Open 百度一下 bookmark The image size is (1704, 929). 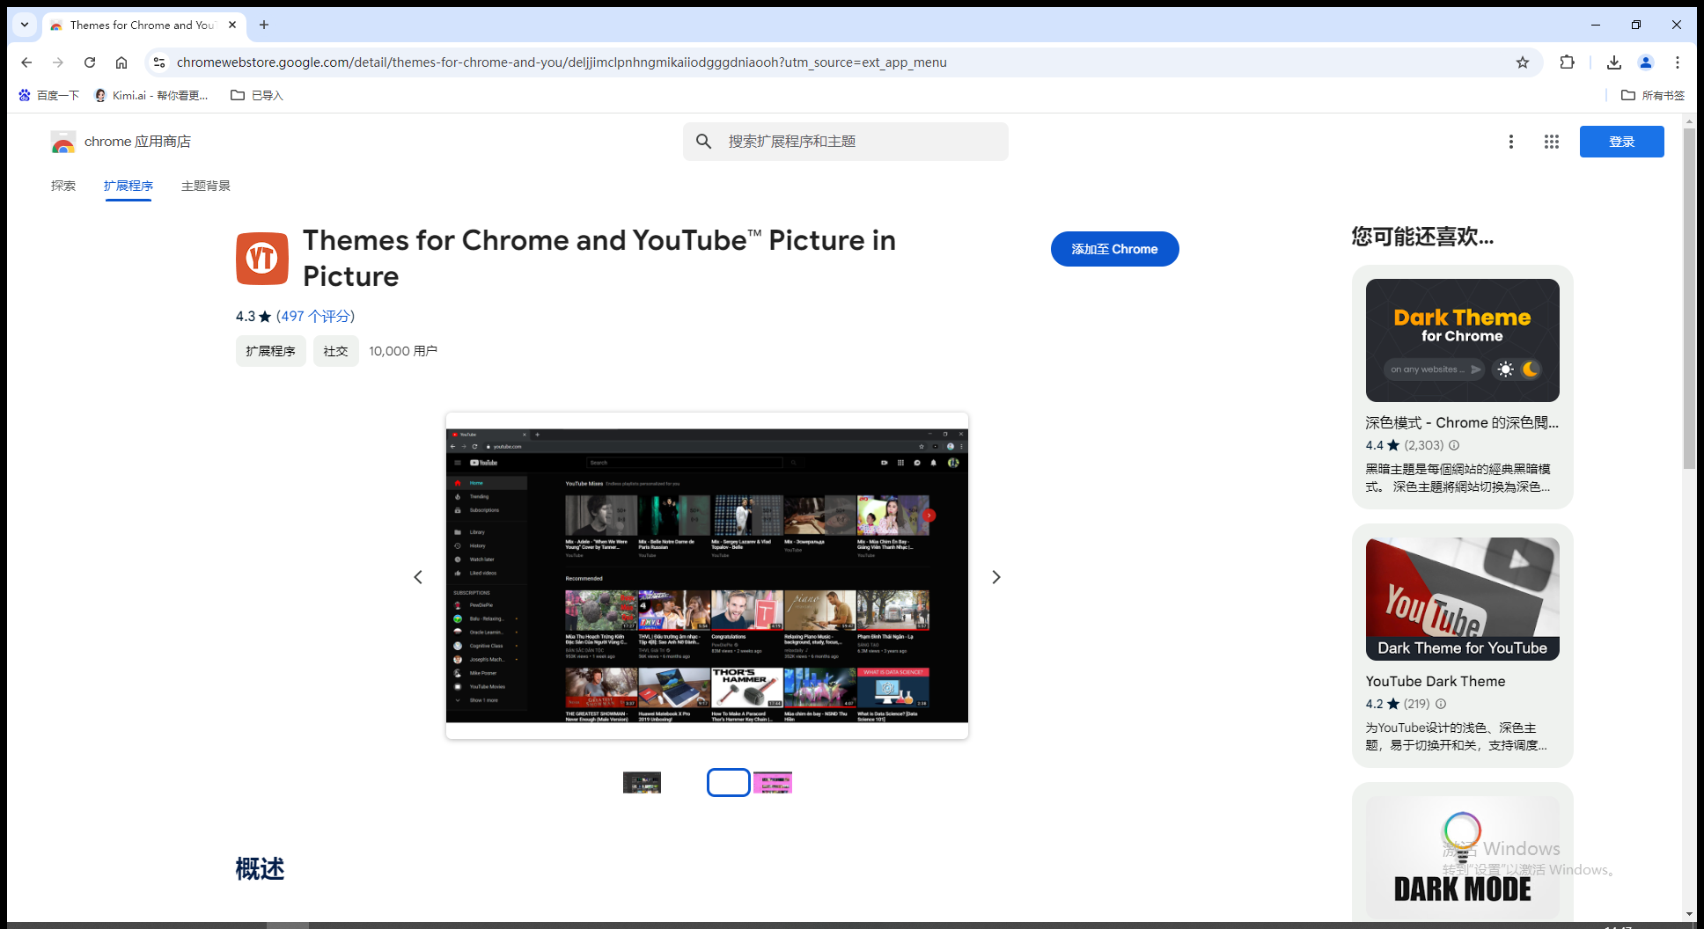(49, 95)
